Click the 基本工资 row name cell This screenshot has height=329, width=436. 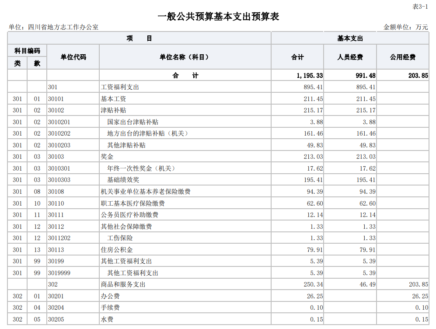[x=114, y=99]
